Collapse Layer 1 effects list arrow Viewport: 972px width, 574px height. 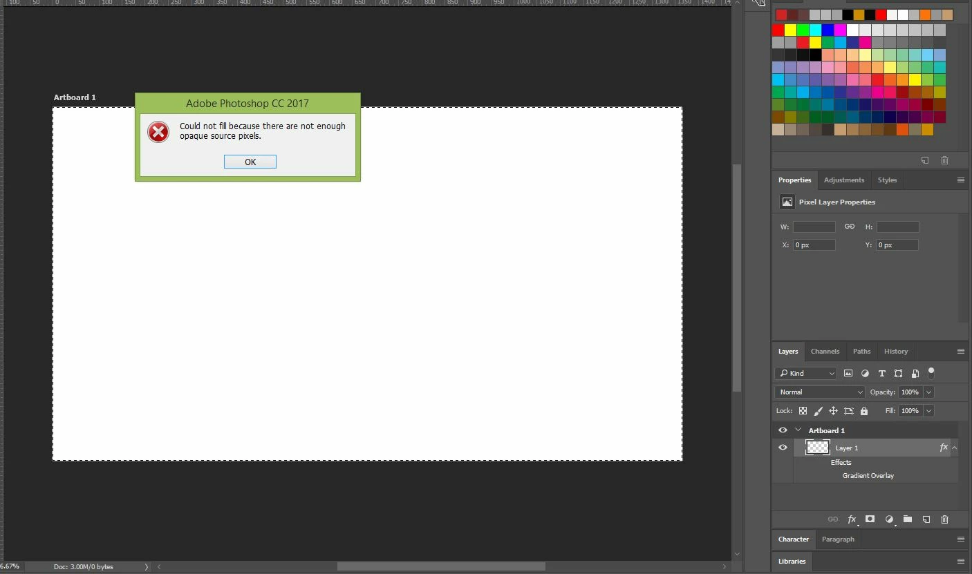coord(954,448)
